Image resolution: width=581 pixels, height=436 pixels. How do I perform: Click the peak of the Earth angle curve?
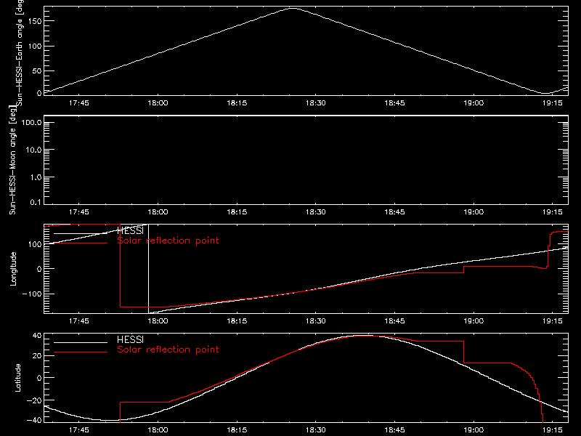click(x=293, y=8)
